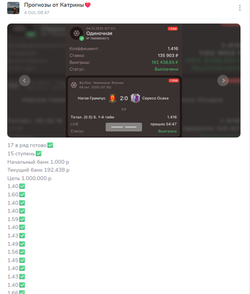Image resolution: width=250 pixels, height=294 pixels.
Task: Click the check mark next to 1.60
Action: [x=22, y=194]
